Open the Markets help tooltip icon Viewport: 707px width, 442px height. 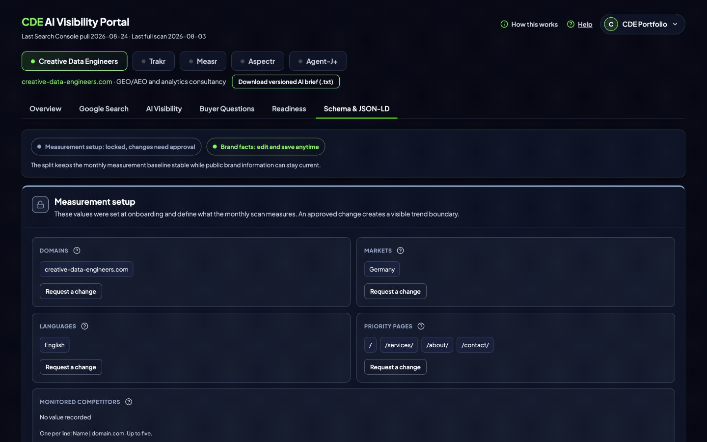(400, 250)
